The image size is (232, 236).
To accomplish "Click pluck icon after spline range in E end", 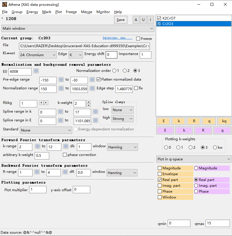I will coord(95,120).
